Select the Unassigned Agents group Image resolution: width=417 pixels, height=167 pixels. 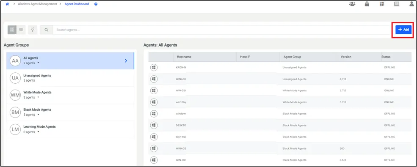(70, 78)
